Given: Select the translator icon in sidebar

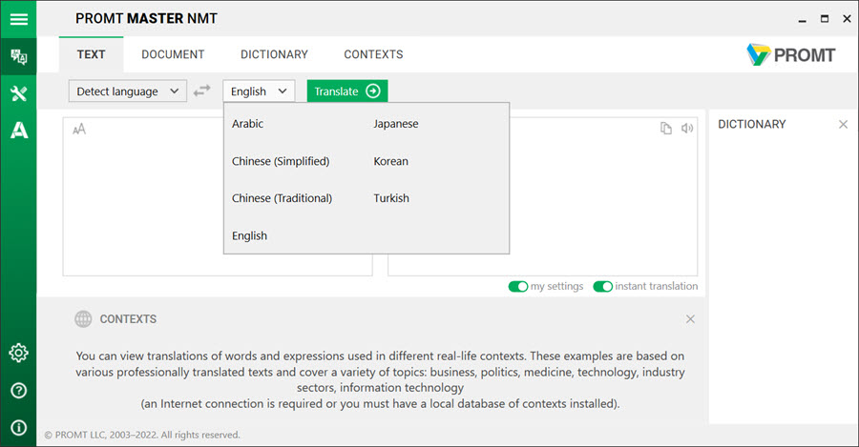Looking at the screenshot, I should 19,56.
